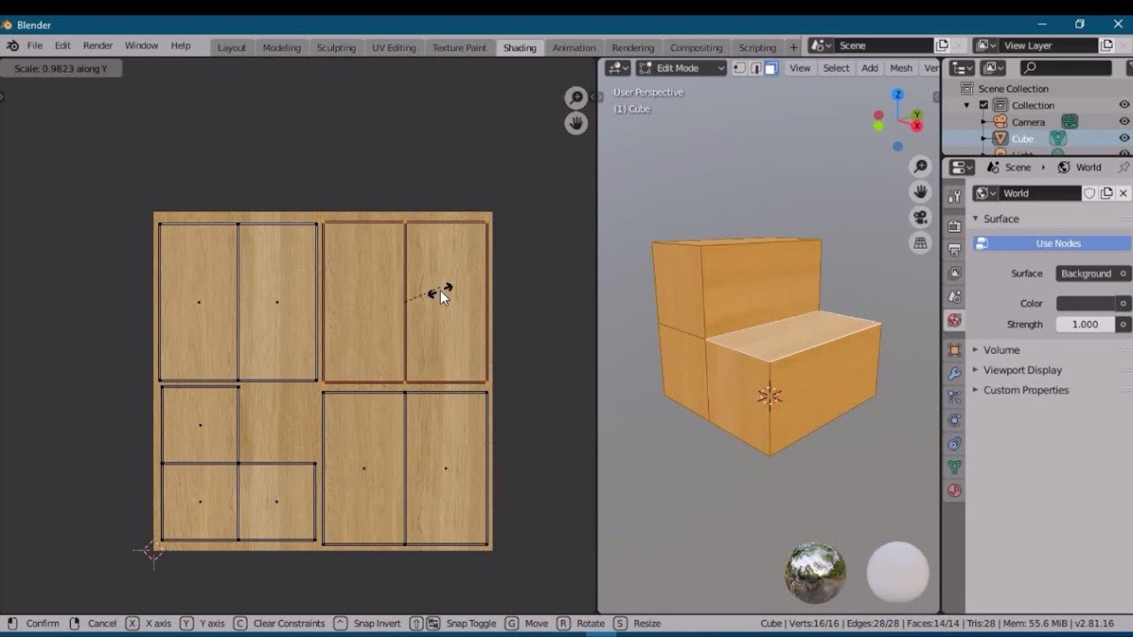1133x637 pixels.
Task: Open the Tool properties tab
Action: coord(954,196)
